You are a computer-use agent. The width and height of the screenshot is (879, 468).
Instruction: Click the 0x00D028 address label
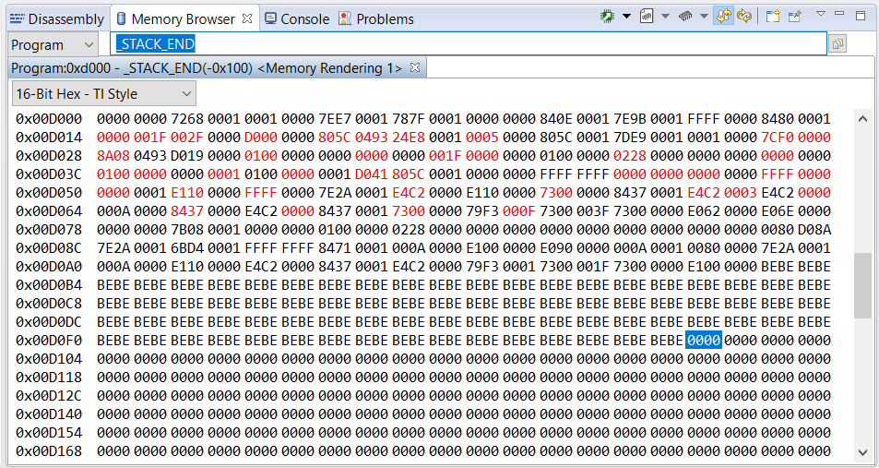click(49, 156)
